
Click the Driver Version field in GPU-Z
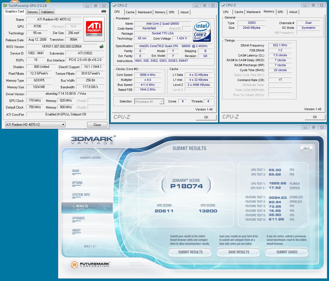coord(66,94)
